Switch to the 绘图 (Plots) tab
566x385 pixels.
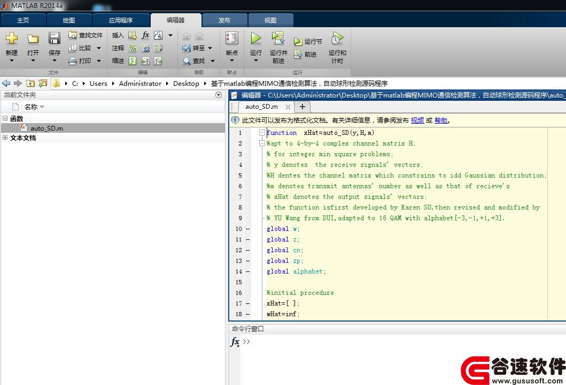(69, 20)
